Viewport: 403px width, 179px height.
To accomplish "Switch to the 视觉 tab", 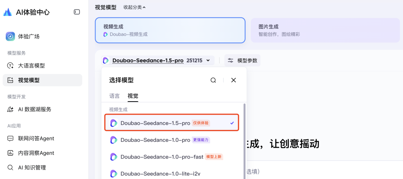I will coord(133,96).
